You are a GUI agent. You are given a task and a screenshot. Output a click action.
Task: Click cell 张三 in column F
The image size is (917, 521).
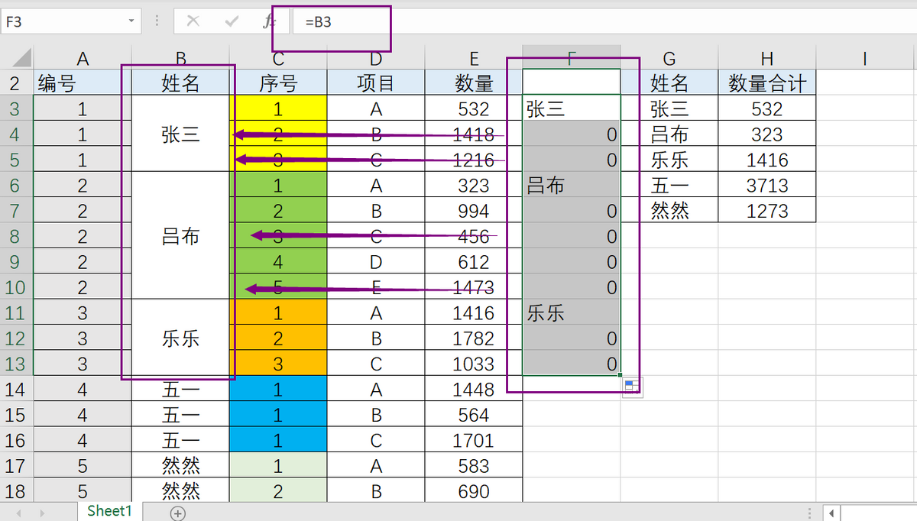pos(572,108)
